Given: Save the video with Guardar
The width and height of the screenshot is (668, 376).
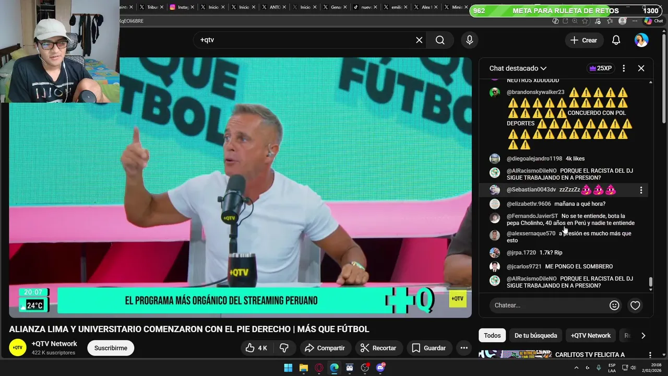Looking at the screenshot, I should 429,348.
